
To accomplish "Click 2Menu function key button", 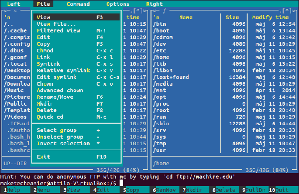I will [45, 190].
